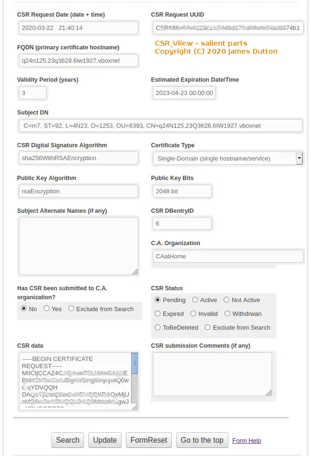Open the Form Help link
The image size is (311, 456).
click(x=246, y=441)
